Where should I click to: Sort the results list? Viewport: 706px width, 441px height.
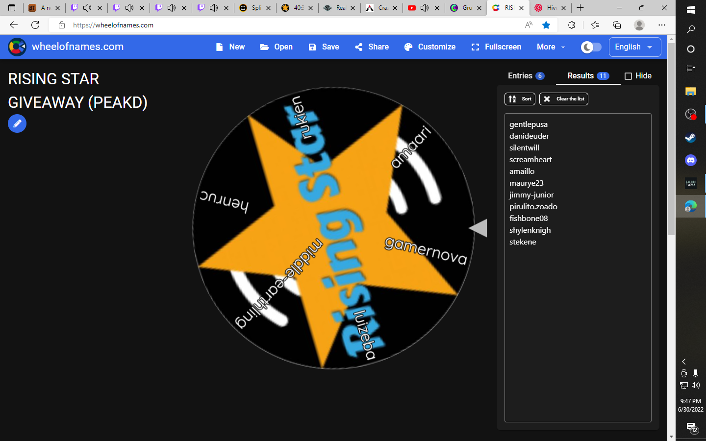click(520, 99)
